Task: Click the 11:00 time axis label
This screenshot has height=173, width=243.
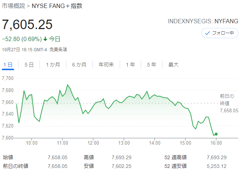Action: (x=62, y=143)
